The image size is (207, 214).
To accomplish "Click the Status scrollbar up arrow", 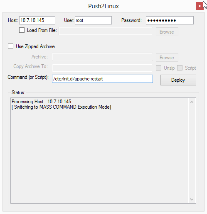I will [192, 102].
